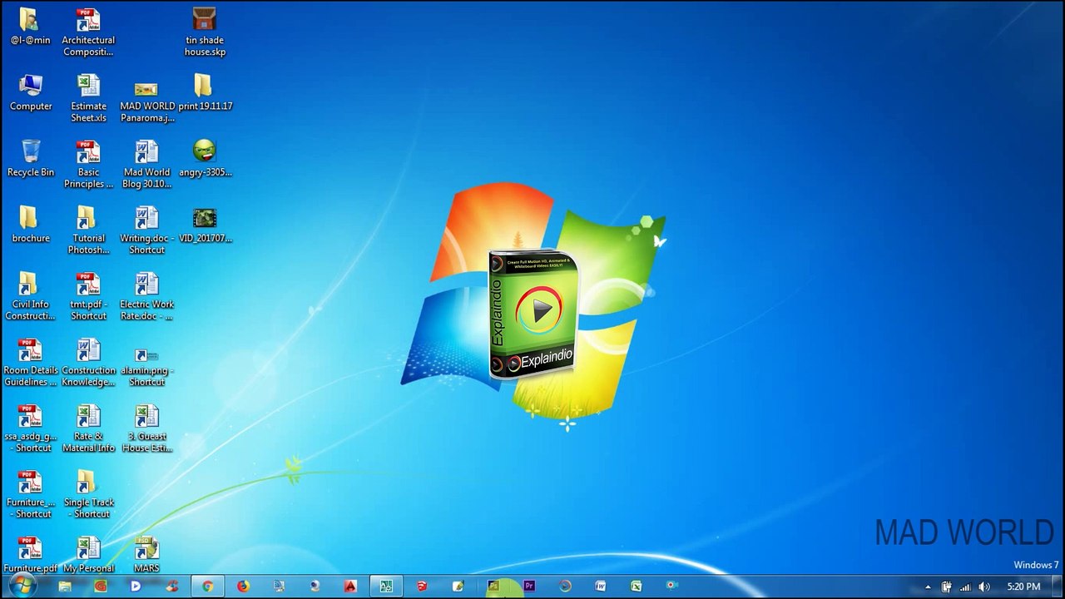
Task: Launch Firefox from the taskbar
Action: (243, 586)
